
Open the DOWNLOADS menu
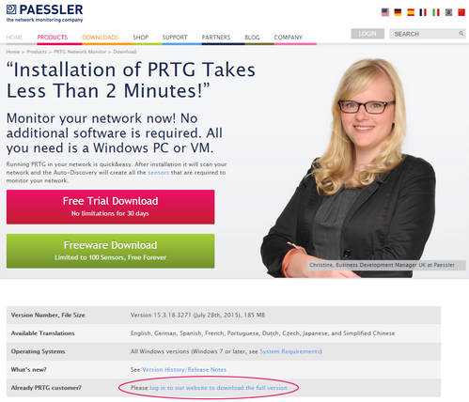tap(101, 38)
